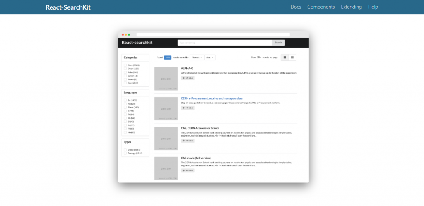424x206 pixels.
Task: Open the Newest sort-by dropdown
Action: [197, 57]
